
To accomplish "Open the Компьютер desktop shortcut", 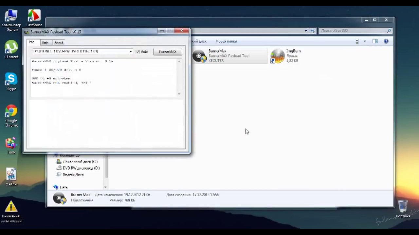I will [x=11, y=20].
